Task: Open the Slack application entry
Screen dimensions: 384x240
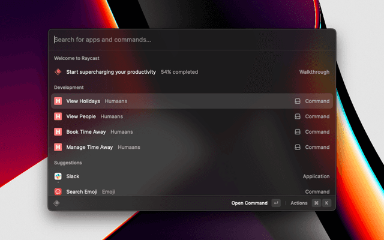Action: [73, 176]
